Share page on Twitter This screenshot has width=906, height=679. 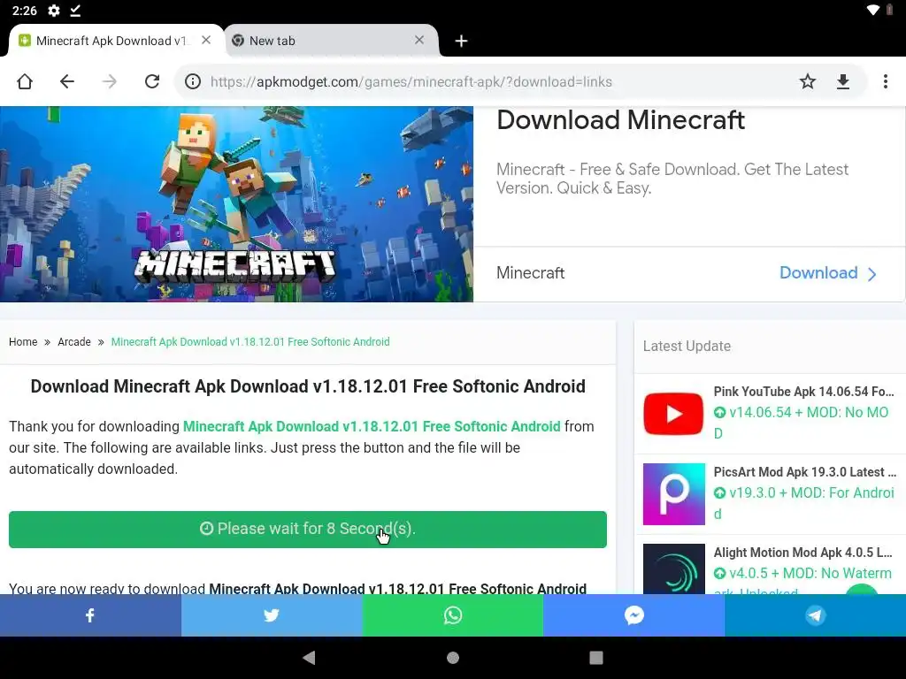click(272, 615)
